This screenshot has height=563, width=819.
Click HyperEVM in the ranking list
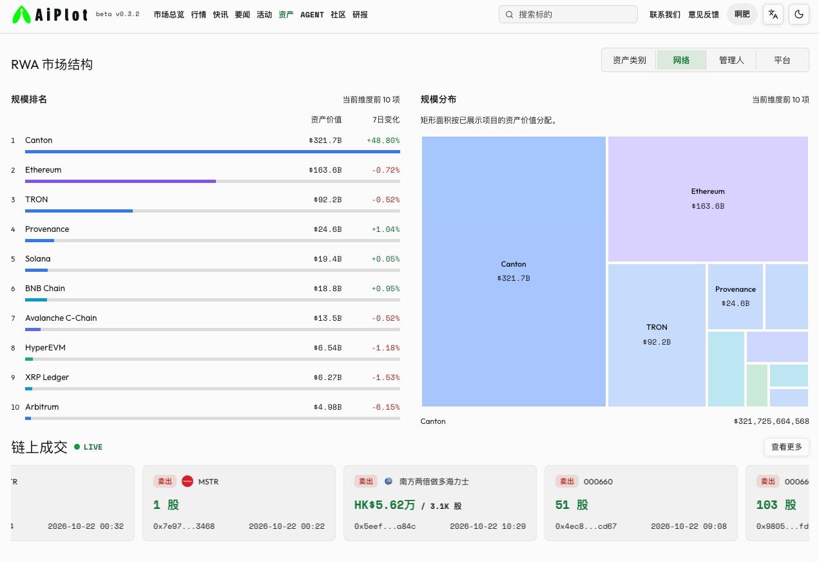[x=46, y=348]
